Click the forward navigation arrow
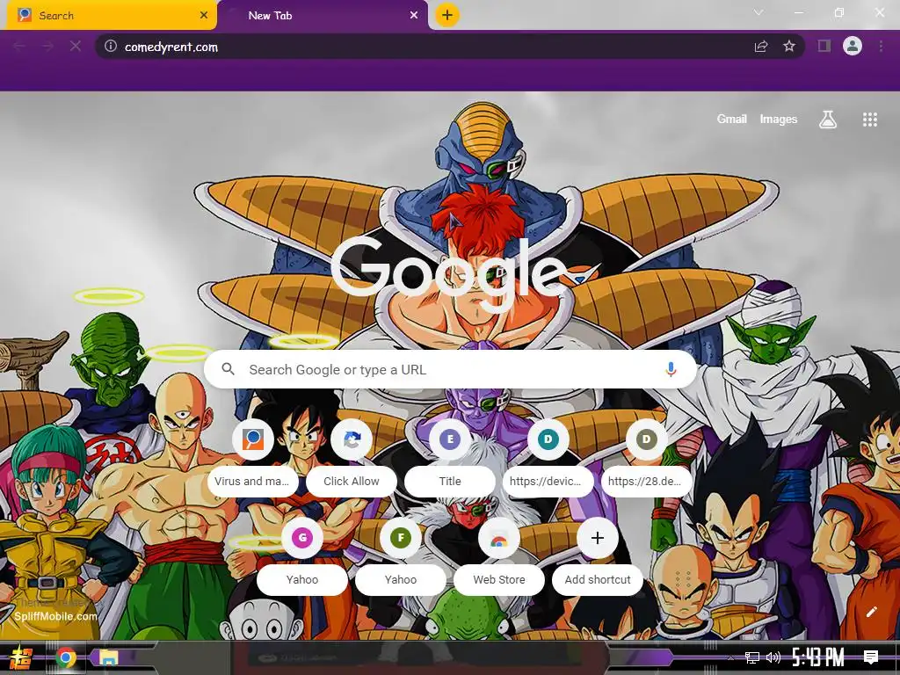 tap(47, 47)
